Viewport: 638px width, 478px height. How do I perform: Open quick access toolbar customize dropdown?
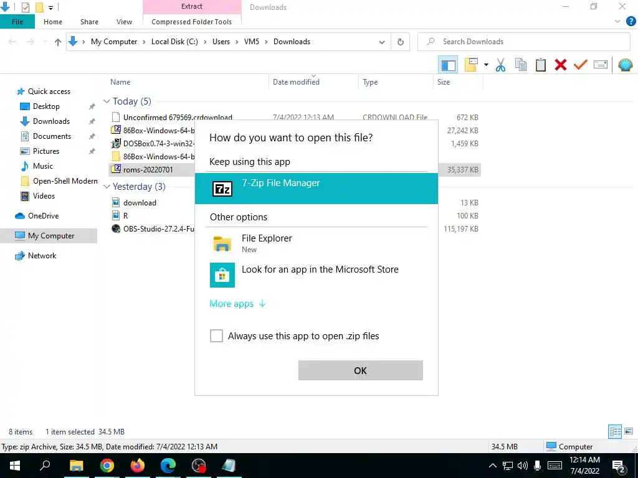coord(50,7)
